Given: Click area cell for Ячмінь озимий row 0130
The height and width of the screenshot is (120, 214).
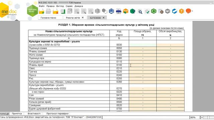Looking at the screenshot, I should point(143,52).
